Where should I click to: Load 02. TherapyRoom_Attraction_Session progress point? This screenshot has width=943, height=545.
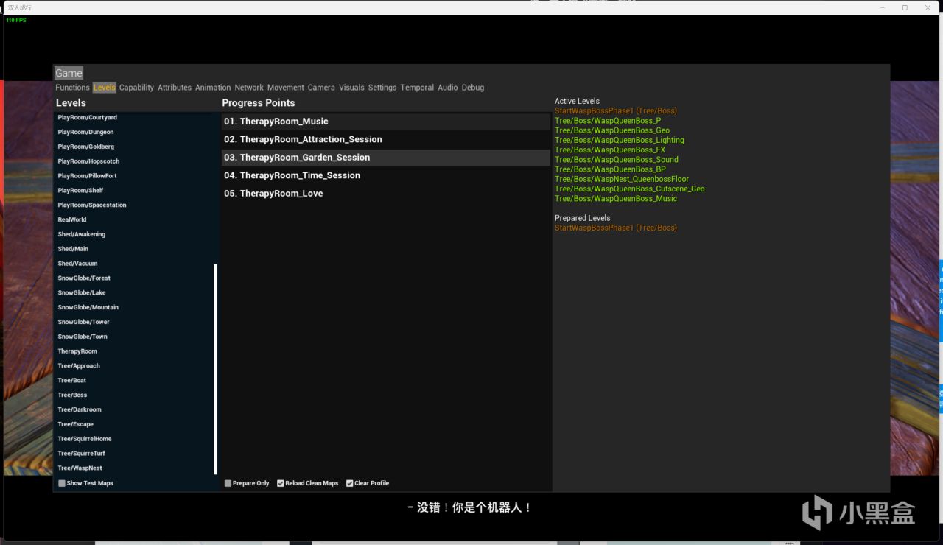(x=386, y=139)
